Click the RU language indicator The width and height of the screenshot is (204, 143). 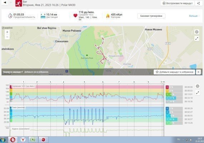coord(179,139)
